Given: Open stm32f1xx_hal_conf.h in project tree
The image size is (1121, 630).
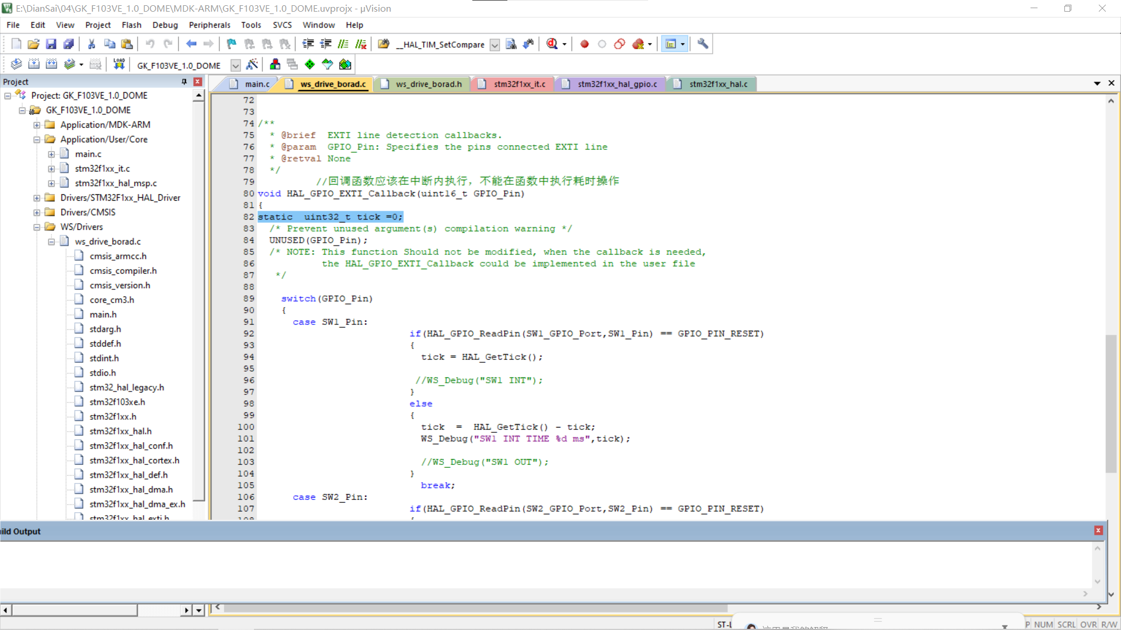Looking at the screenshot, I should pyautogui.click(x=131, y=446).
